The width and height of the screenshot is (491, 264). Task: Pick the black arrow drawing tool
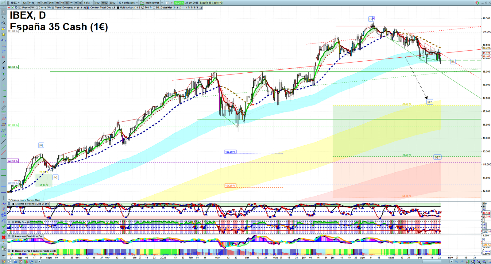pyautogui.click(x=3, y=63)
